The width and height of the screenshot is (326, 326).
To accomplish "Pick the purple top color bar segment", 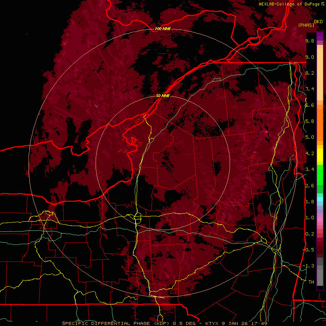I will click(320, 36).
